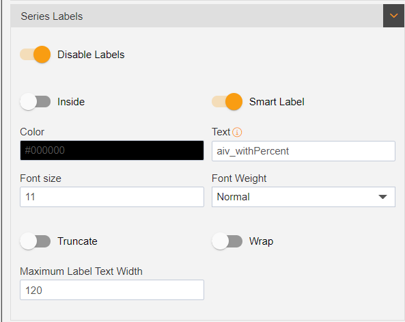Image resolution: width=405 pixels, height=322 pixels.
Task: Click the Wrap text label
Action: point(261,241)
